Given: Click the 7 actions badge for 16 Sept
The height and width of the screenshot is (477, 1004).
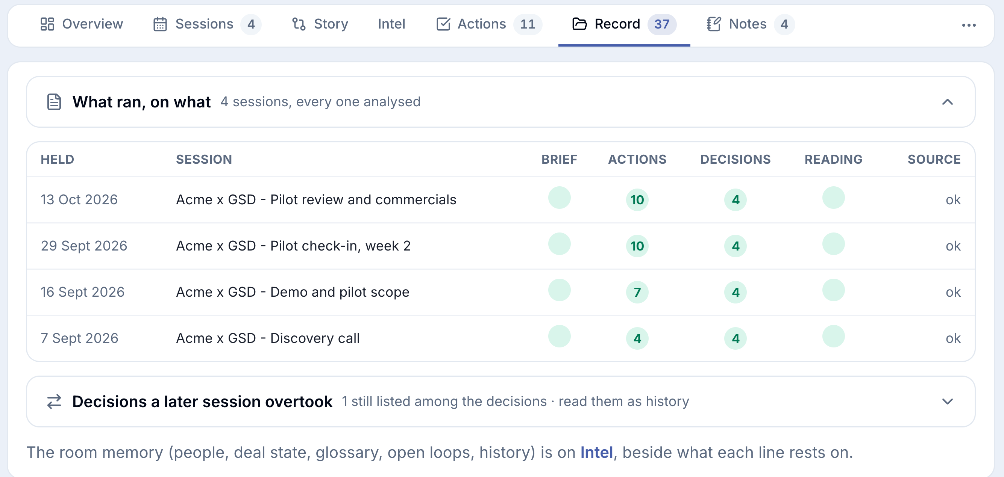Looking at the screenshot, I should click(637, 292).
